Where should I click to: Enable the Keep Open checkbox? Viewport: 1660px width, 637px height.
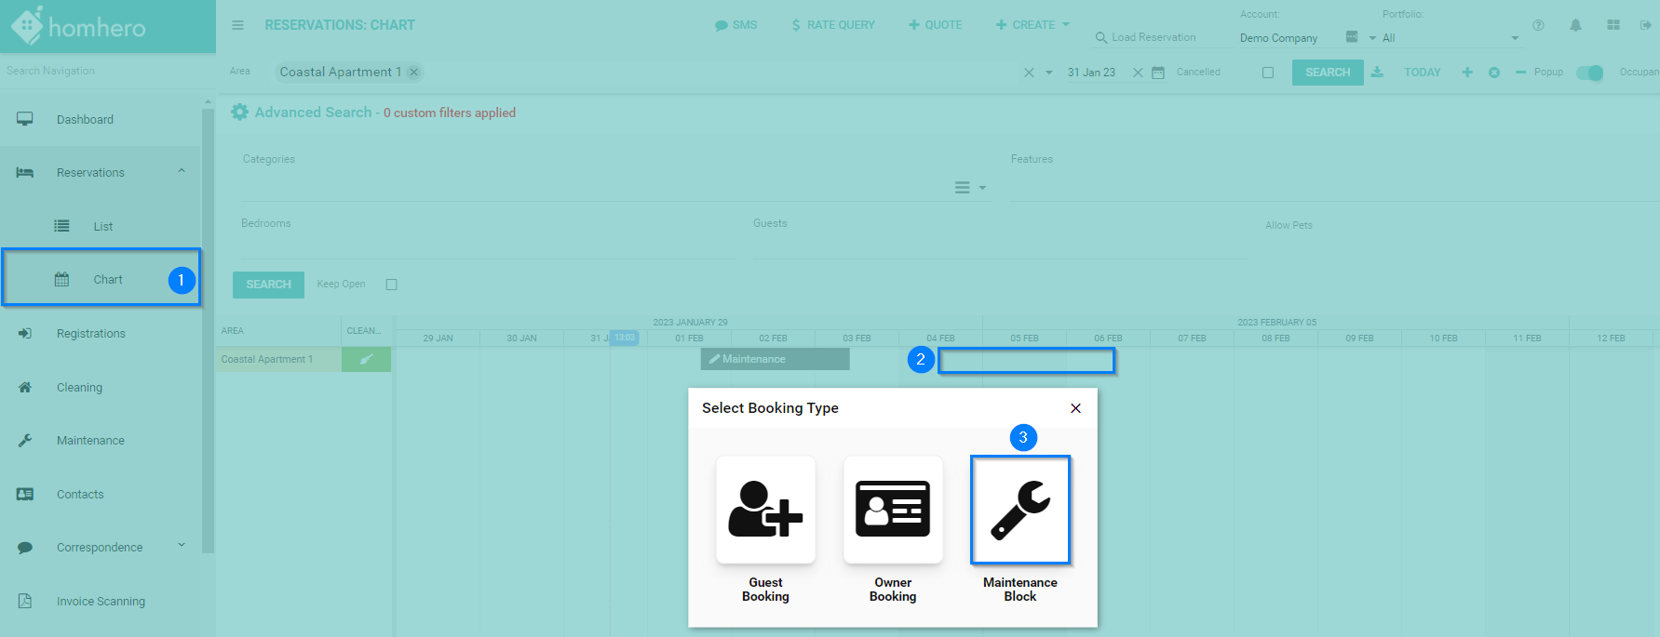(x=391, y=285)
